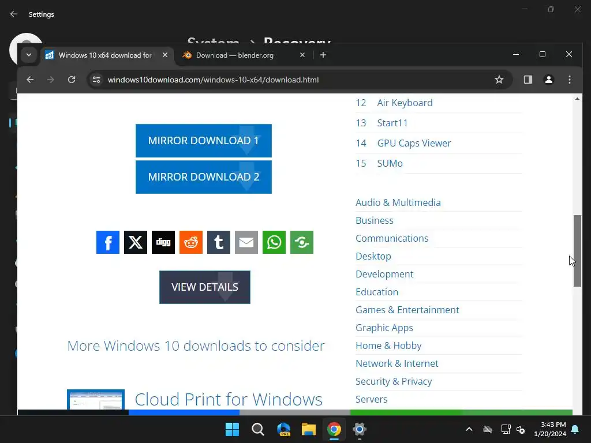Share page via Email icon
591x443 pixels.
(x=246, y=242)
